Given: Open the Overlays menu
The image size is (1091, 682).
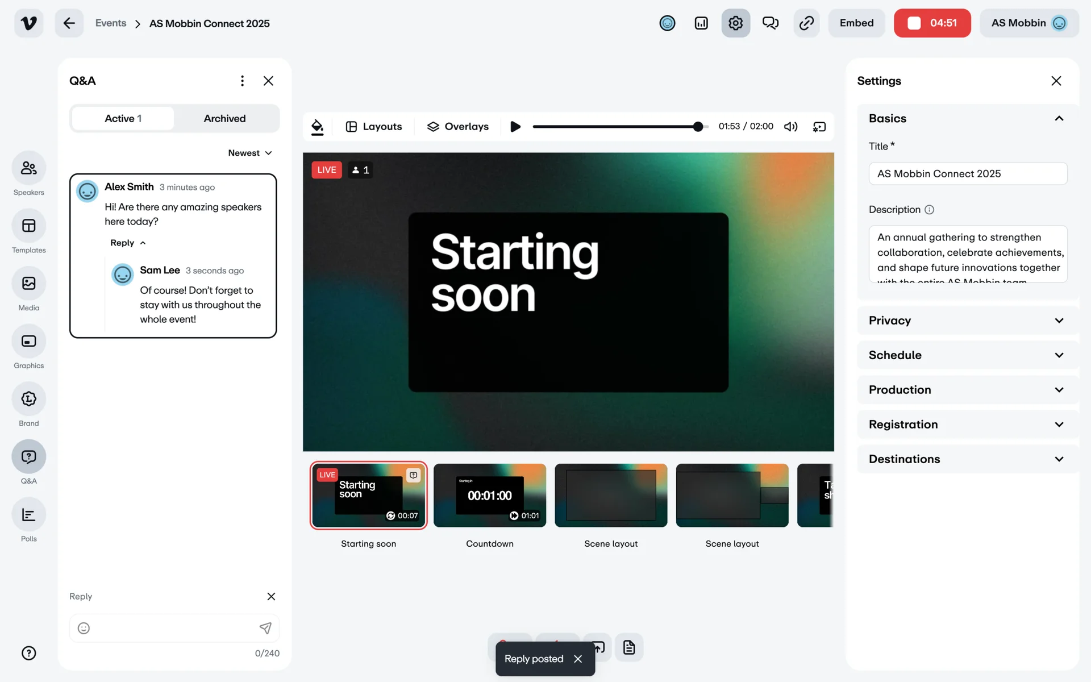Looking at the screenshot, I should pos(458,127).
